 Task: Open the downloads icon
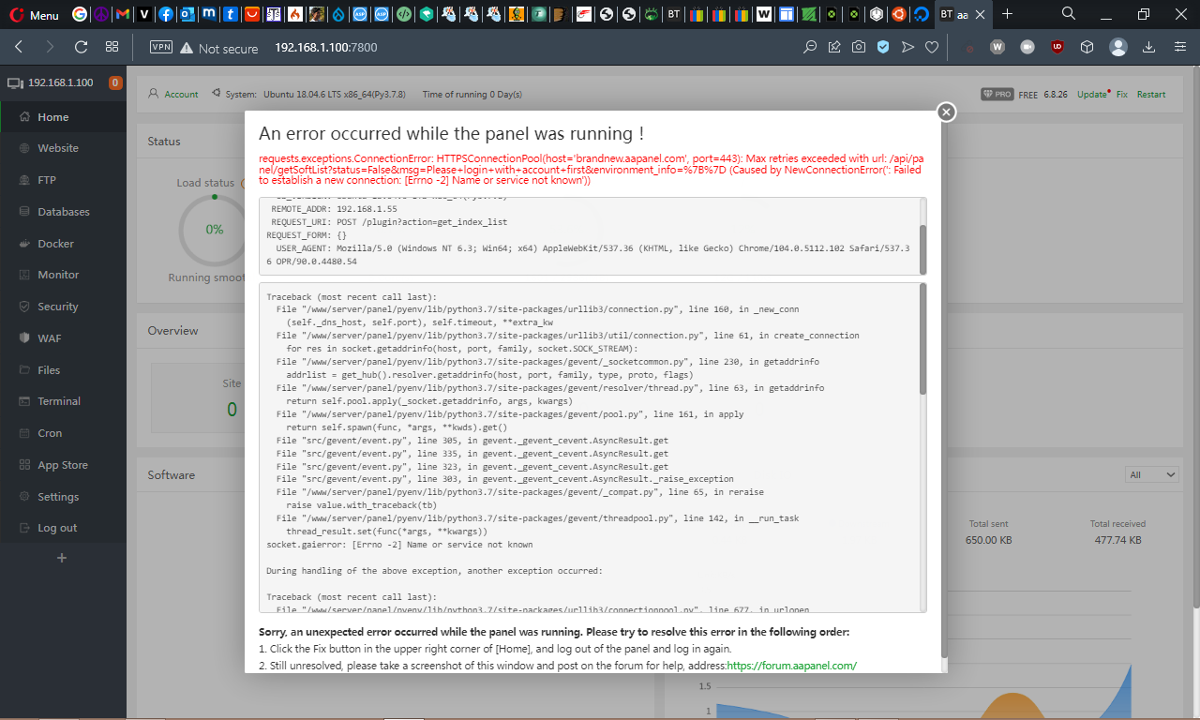pos(1148,47)
